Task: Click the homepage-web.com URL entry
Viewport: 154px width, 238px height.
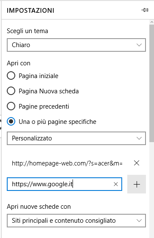Action: tap(67, 163)
